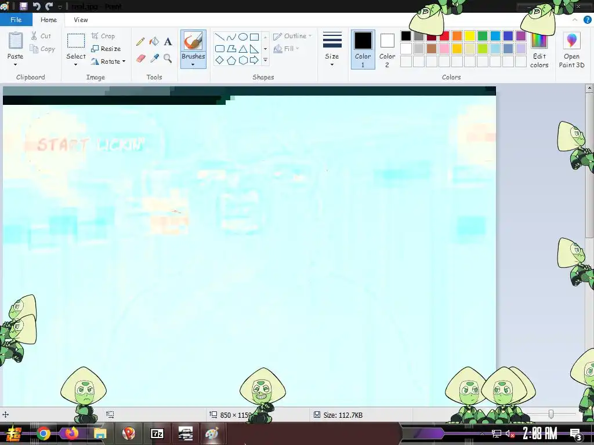Open Customize Quick Access Toolbar arrow

point(60,7)
